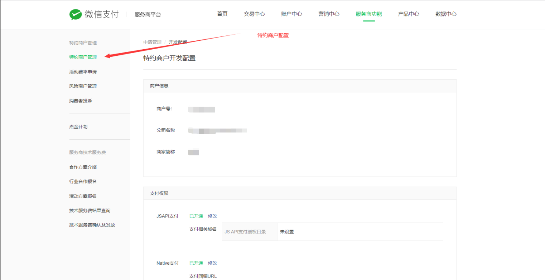The image size is (545, 280).
Task: Open 消费者投诉 sidebar entry
Action: pos(81,101)
